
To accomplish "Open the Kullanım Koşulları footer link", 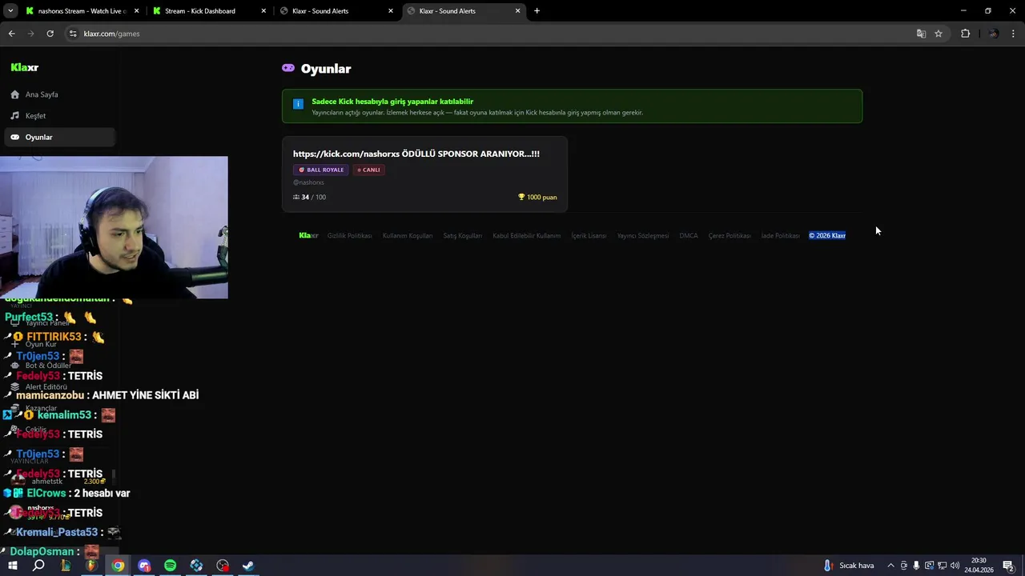I will (x=408, y=236).
